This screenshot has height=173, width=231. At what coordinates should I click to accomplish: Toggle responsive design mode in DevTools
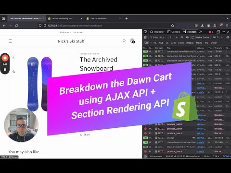point(218,32)
